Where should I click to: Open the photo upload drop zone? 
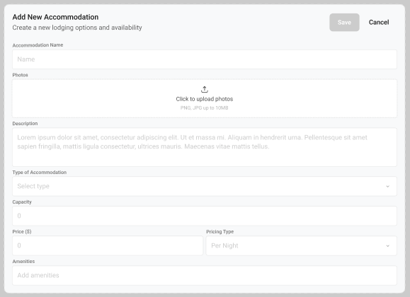coord(205,98)
